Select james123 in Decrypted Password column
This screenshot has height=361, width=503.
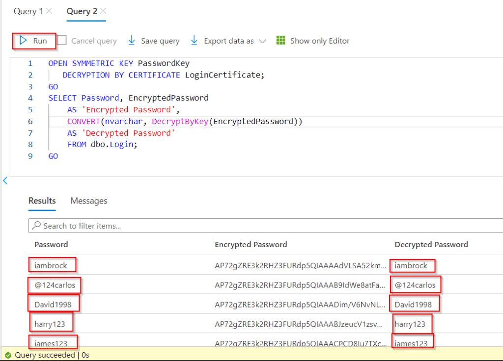click(411, 343)
